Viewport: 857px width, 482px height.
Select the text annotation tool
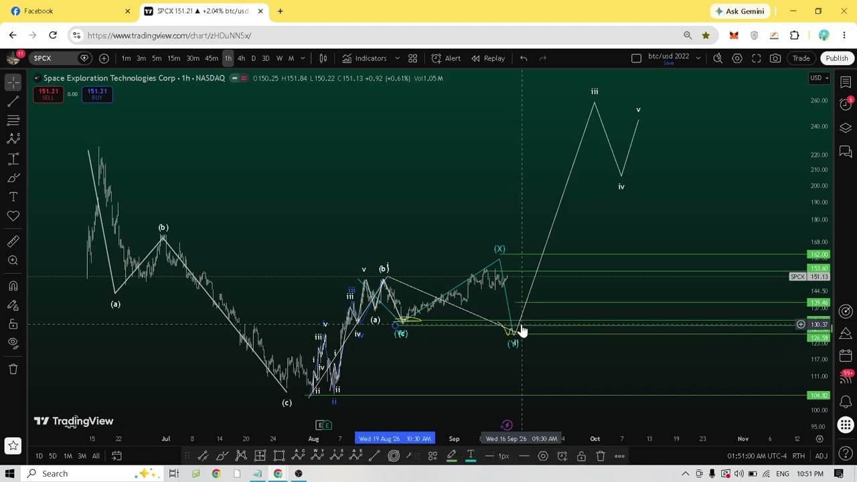click(13, 196)
